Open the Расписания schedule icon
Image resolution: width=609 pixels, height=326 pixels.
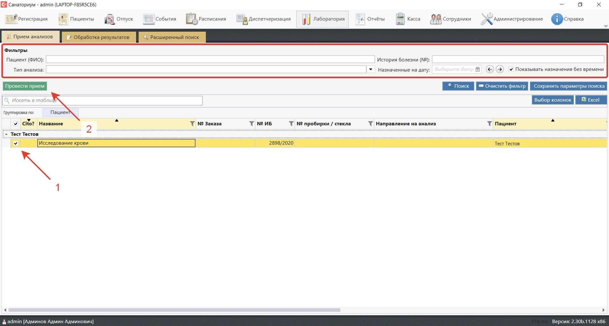[192, 19]
